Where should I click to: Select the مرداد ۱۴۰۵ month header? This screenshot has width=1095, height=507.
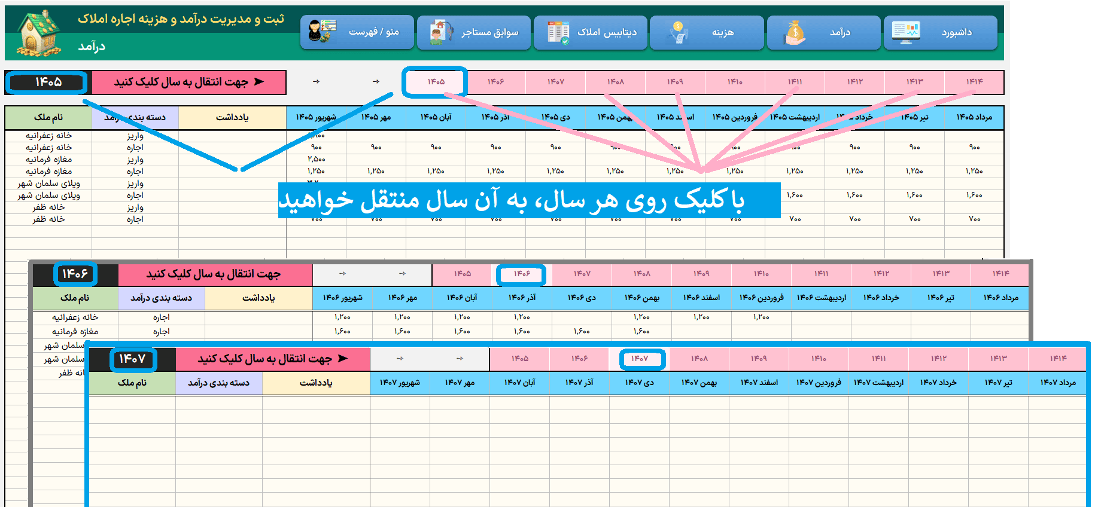974,117
